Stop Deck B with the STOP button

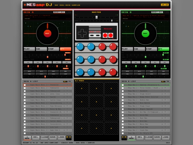152,49
